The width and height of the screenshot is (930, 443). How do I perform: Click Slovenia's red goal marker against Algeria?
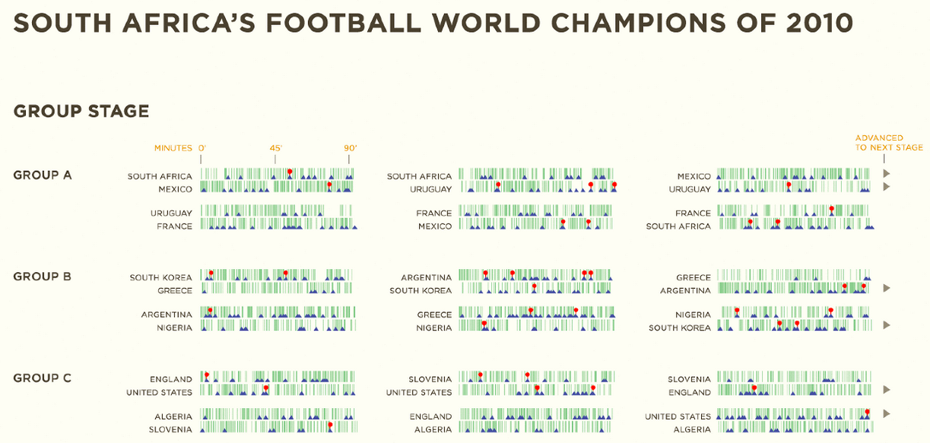point(329,425)
